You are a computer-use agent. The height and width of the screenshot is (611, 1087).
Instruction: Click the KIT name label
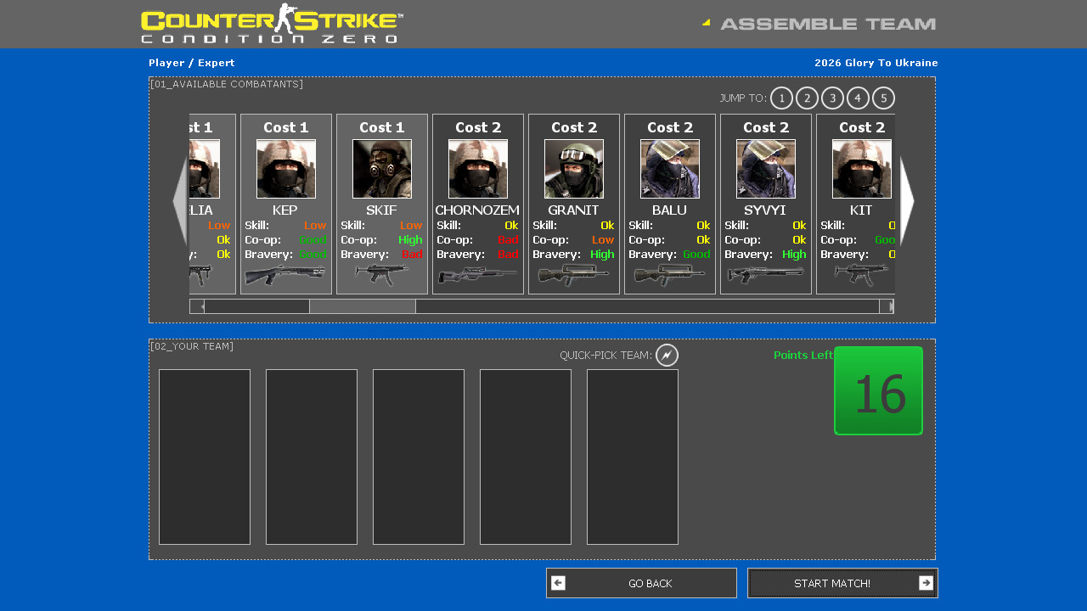pyautogui.click(x=861, y=210)
